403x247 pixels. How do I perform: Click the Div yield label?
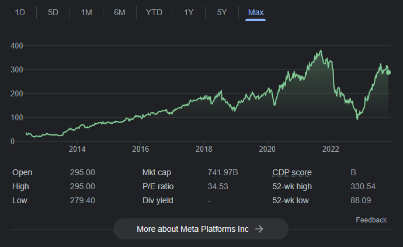(x=158, y=200)
